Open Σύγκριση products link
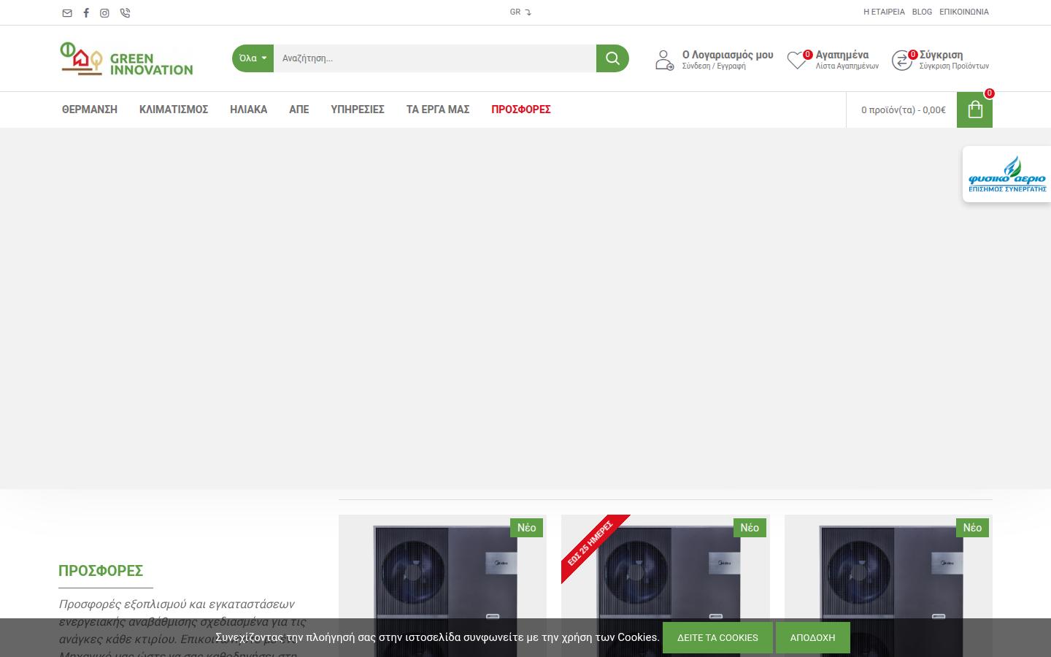Image resolution: width=1051 pixels, height=657 pixels. click(x=941, y=55)
